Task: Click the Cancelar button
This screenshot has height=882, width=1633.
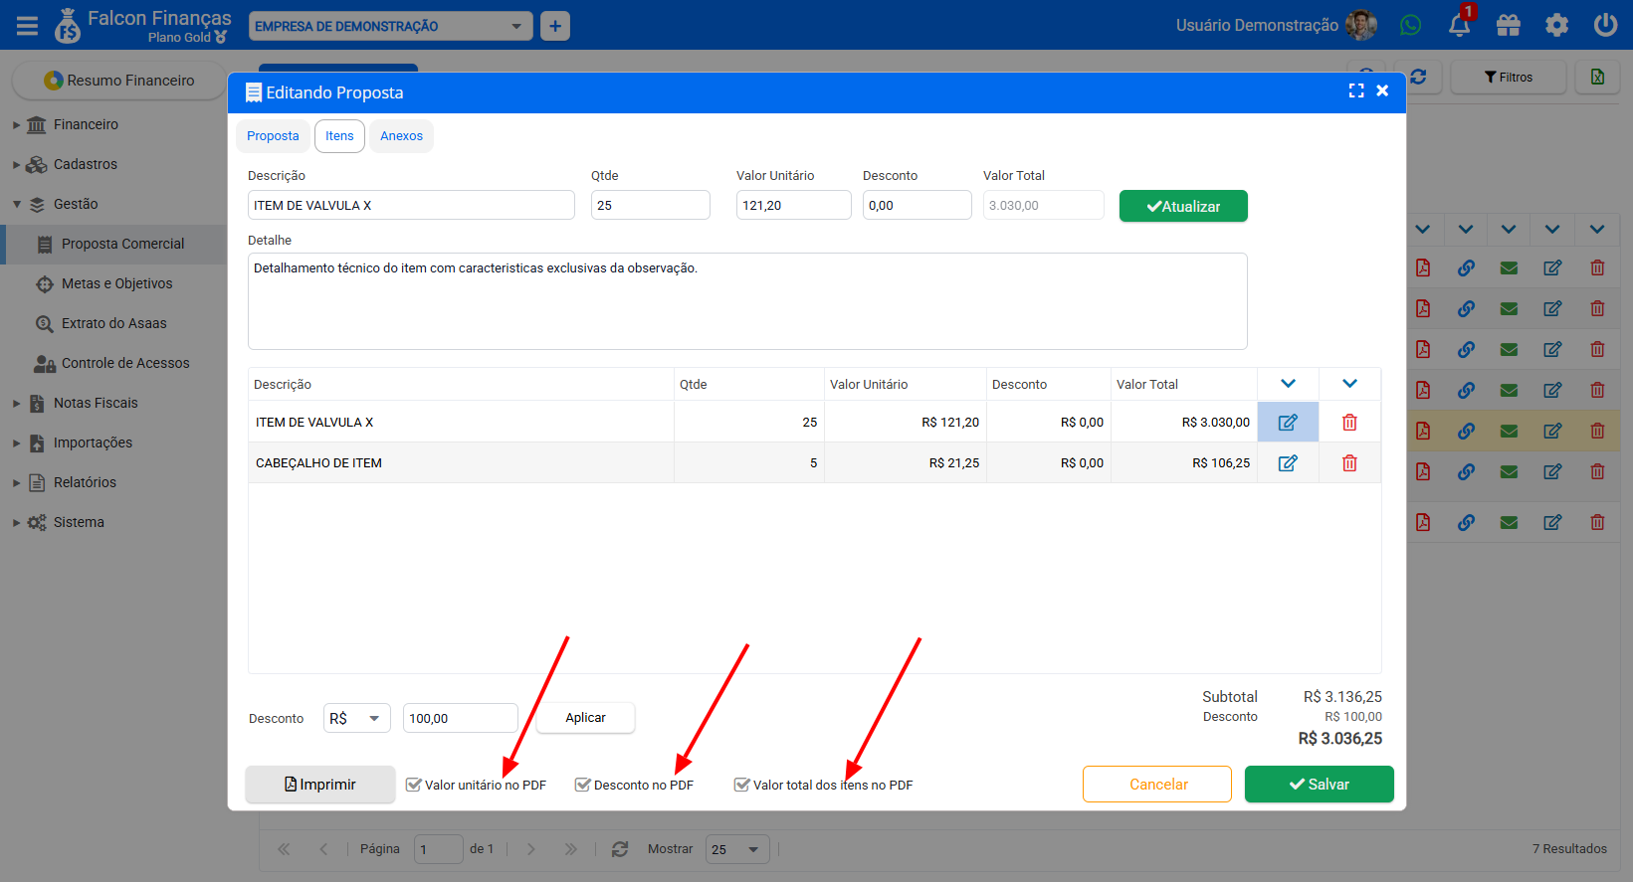Action: (1157, 785)
